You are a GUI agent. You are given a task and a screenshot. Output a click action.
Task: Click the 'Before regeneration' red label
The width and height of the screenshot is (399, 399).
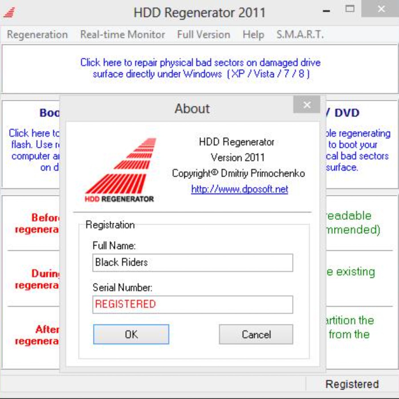pyautogui.click(x=37, y=223)
